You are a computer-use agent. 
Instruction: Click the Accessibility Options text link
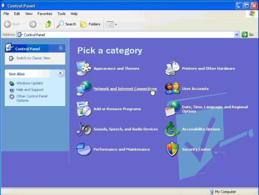201,129
